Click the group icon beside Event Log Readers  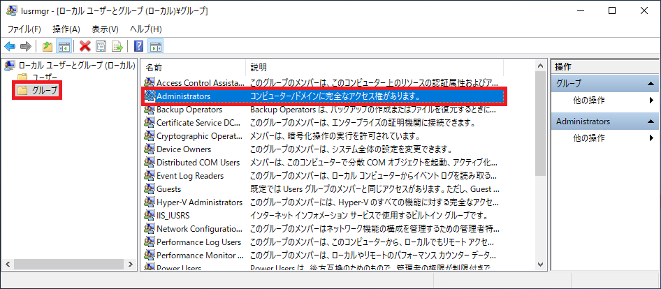tap(150, 176)
